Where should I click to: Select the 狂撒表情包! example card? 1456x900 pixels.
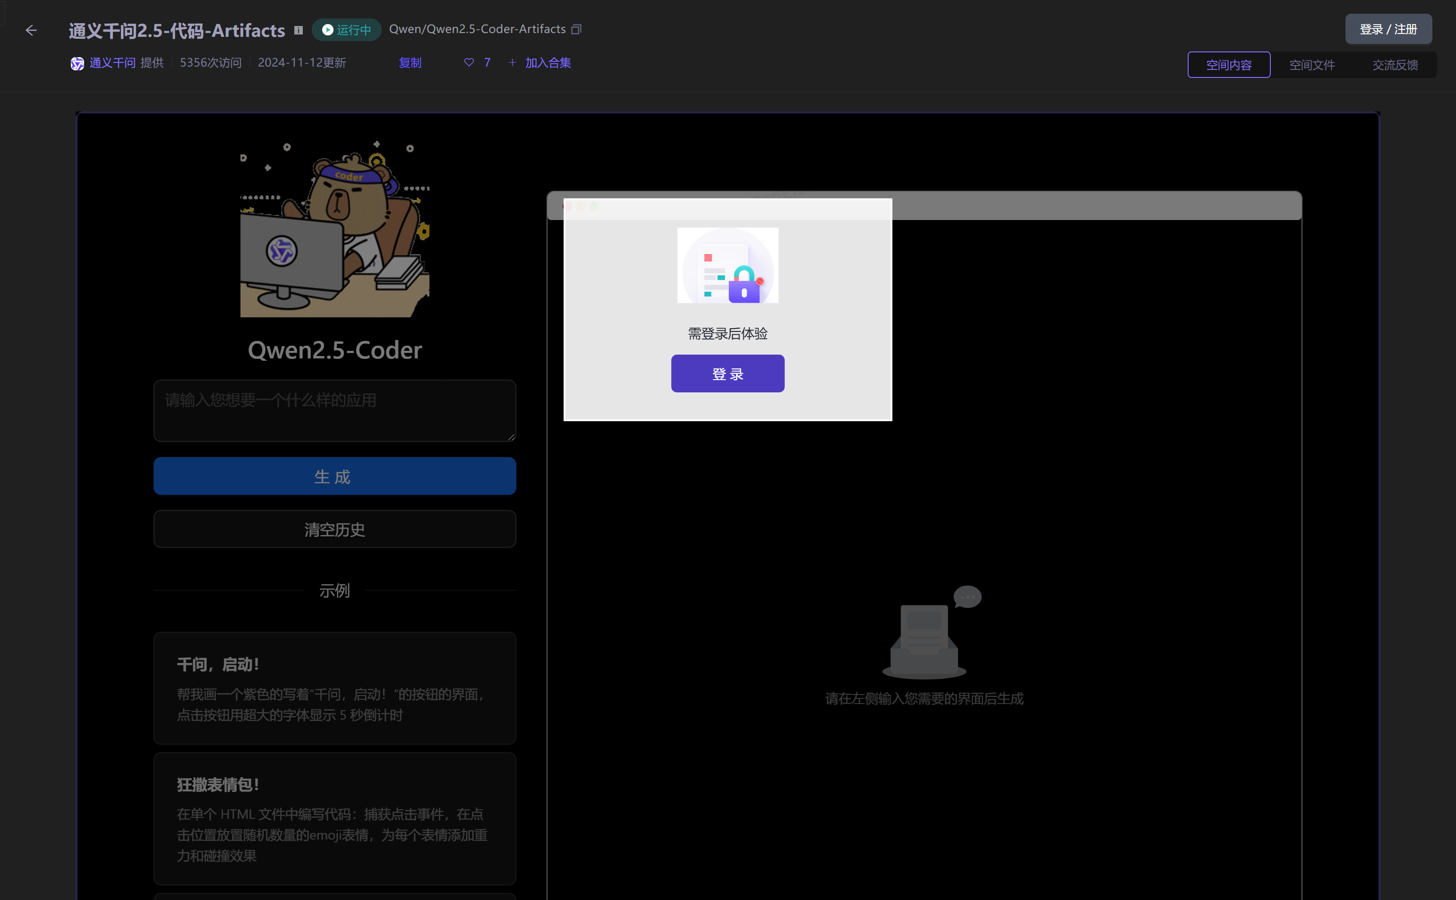(x=334, y=818)
